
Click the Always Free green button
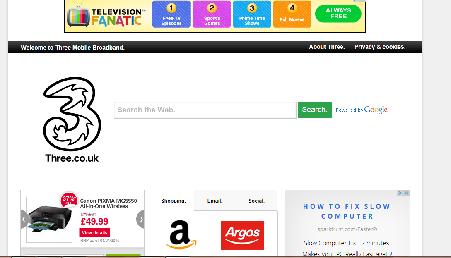338,14
